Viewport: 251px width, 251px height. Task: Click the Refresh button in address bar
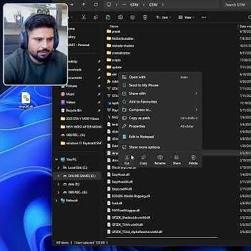[96, 4]
